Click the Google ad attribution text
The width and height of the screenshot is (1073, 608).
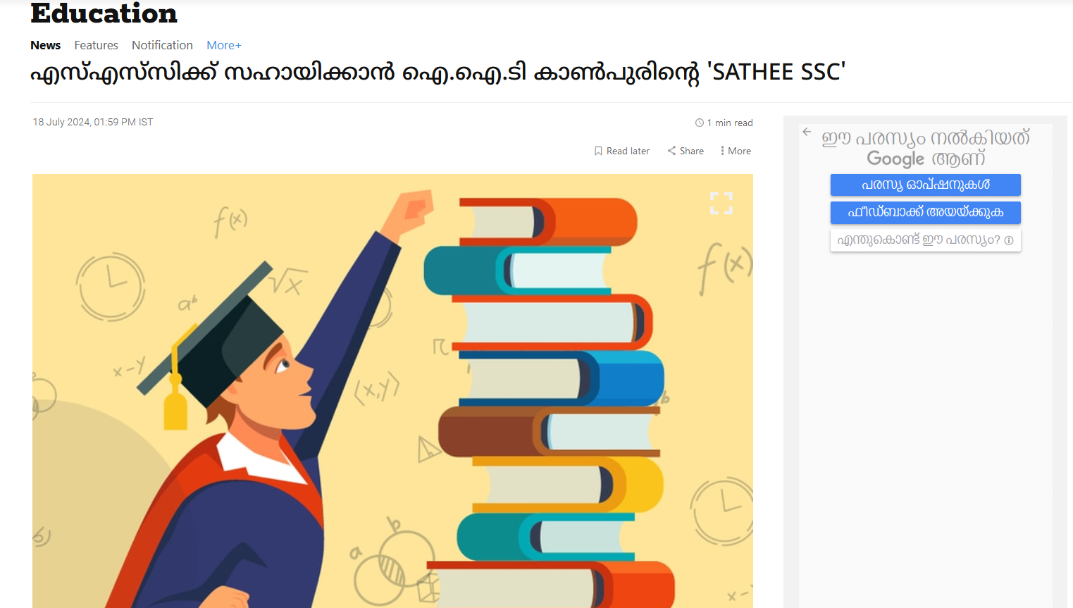[x=926, y=148]
